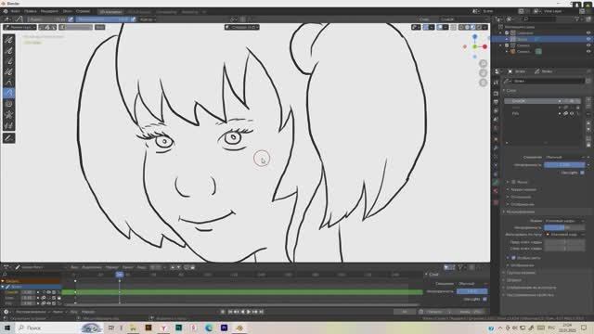Select the Annotate pen tool
The height and width of the screenshot is (334, 594).
click(8, 138)
